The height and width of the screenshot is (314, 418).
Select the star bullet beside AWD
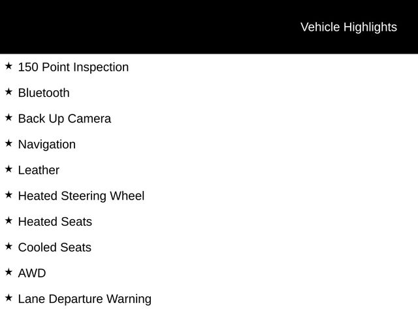tap(8, 272)
